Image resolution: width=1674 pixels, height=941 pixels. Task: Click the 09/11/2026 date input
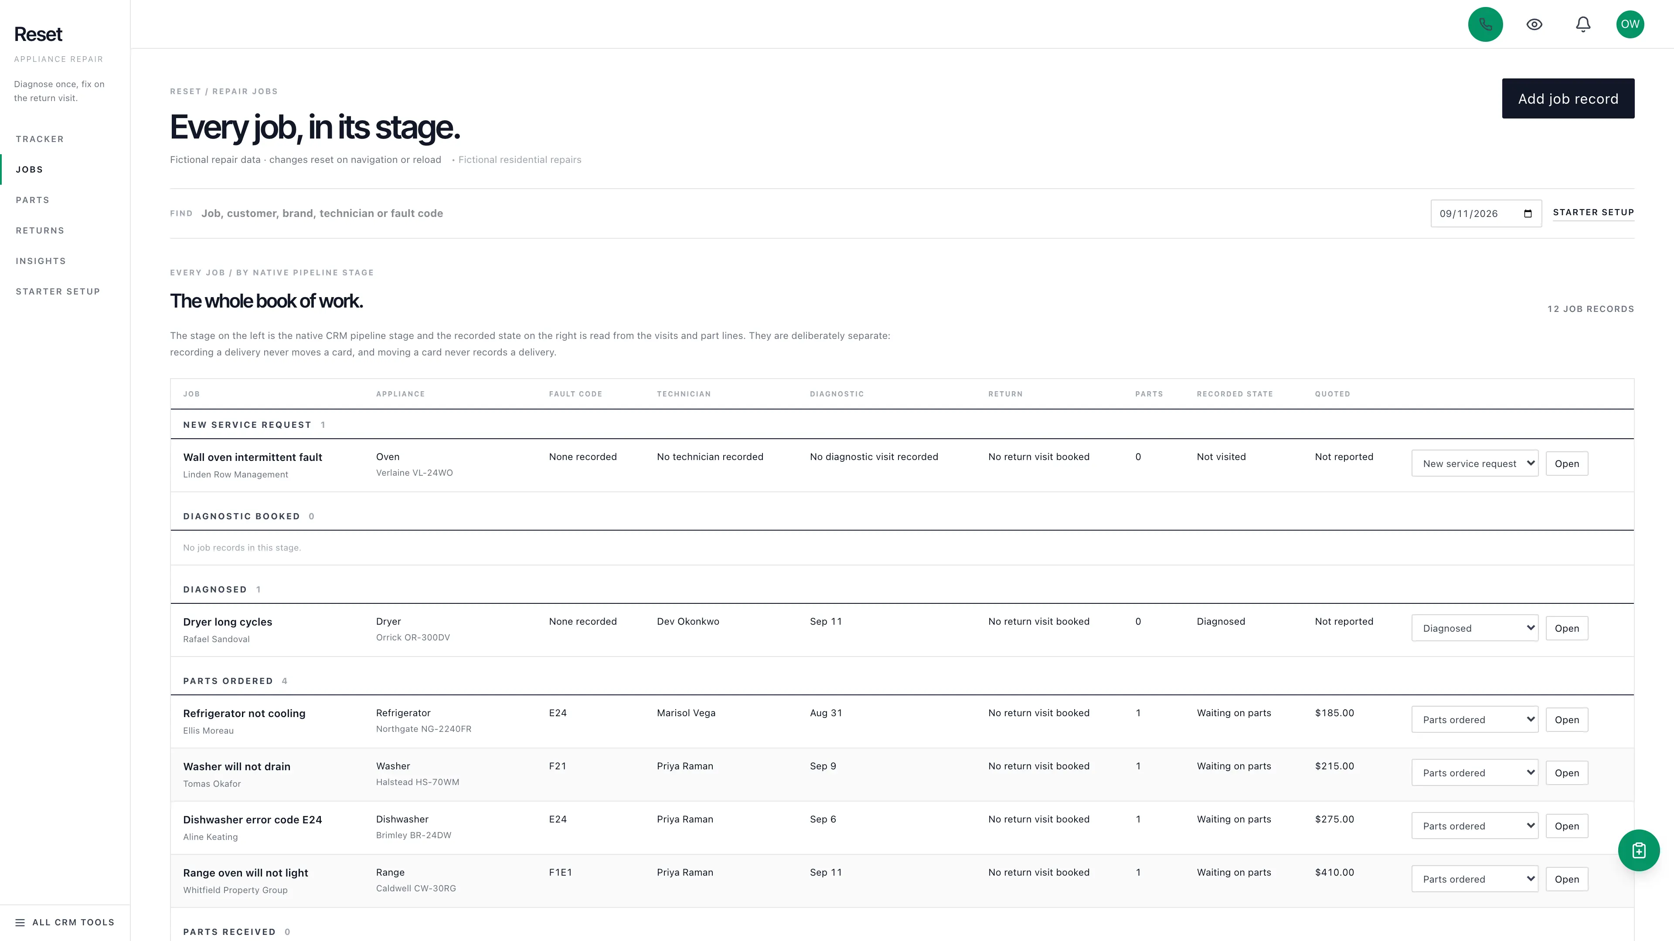coord(1486,213)
